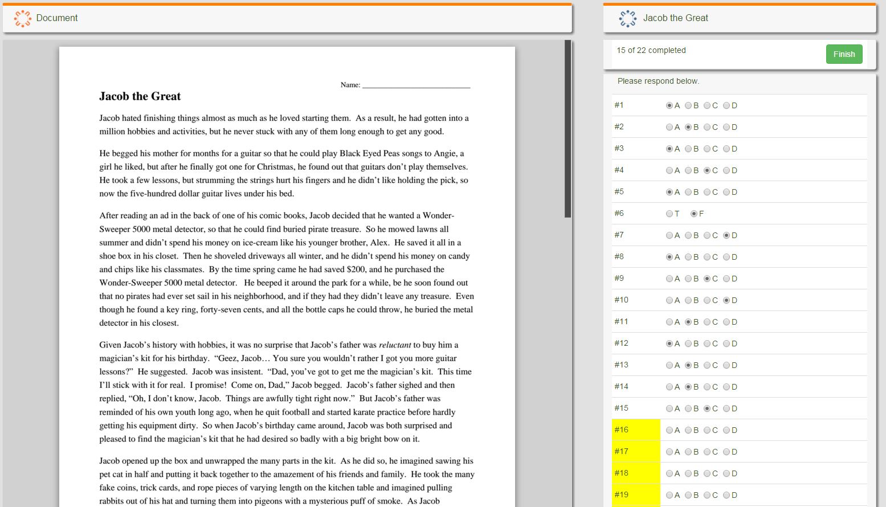This screenshot has width=886, height=507.
Task: Click the orange Document panel icon
Action: (x=22, y=18)
